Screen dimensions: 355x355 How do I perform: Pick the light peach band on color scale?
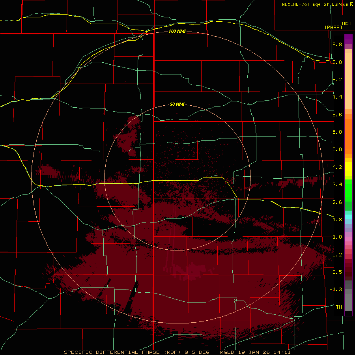[x=348, y=81]
